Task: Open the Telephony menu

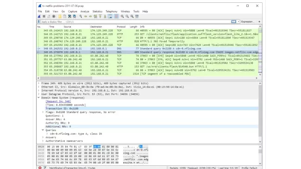Action: pos(111,12)
